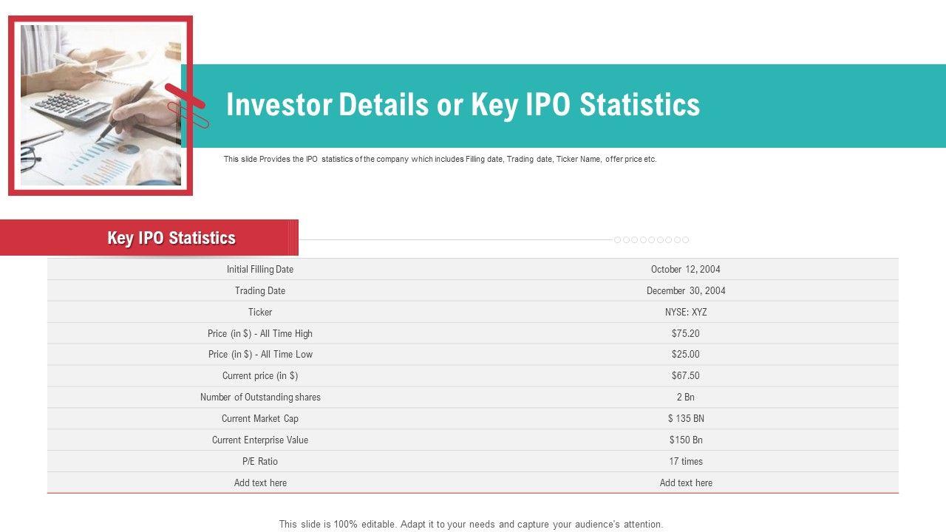Click the 'Number of Outstanding shares' label
The width and height of the screenshot is (946, 532).
260,398
